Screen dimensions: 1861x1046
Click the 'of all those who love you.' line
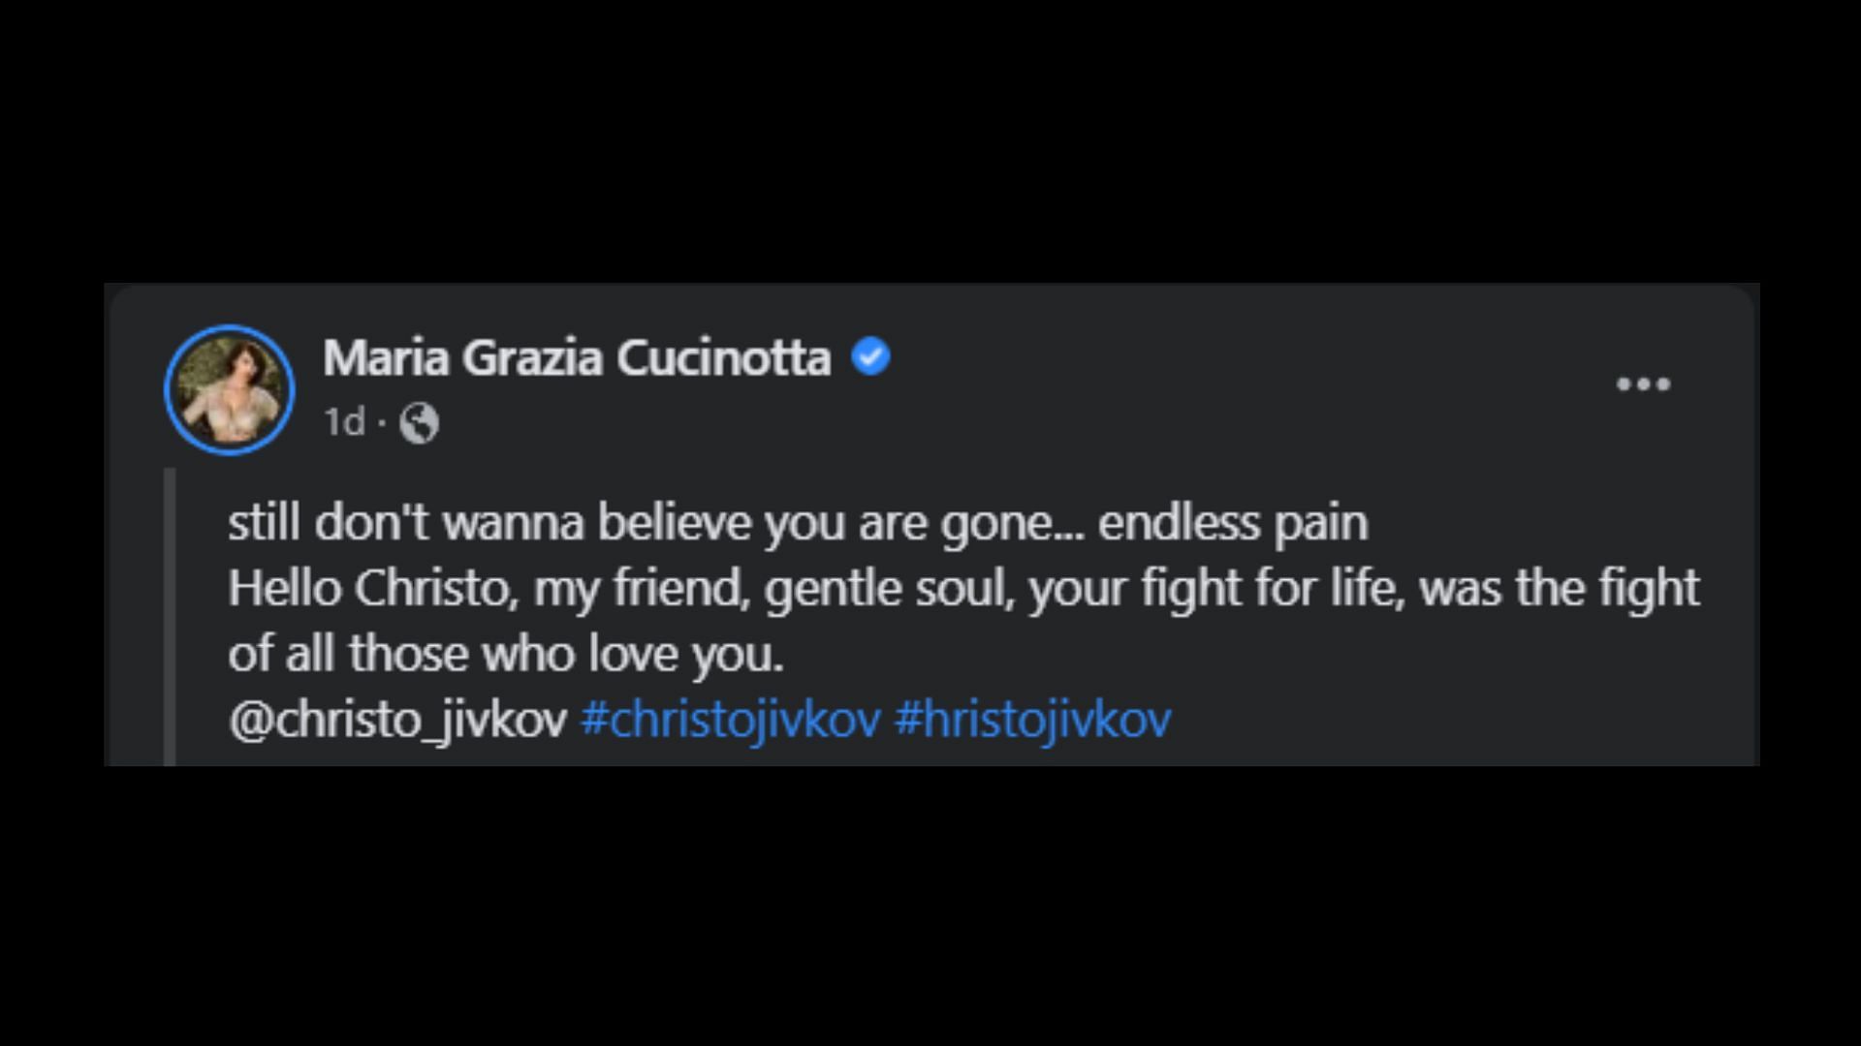[505, 654]
